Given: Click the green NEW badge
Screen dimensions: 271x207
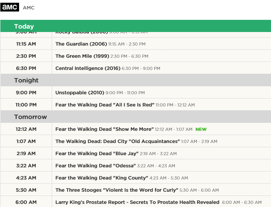Looking at the screenshot, I should click(x=201, y=129).
